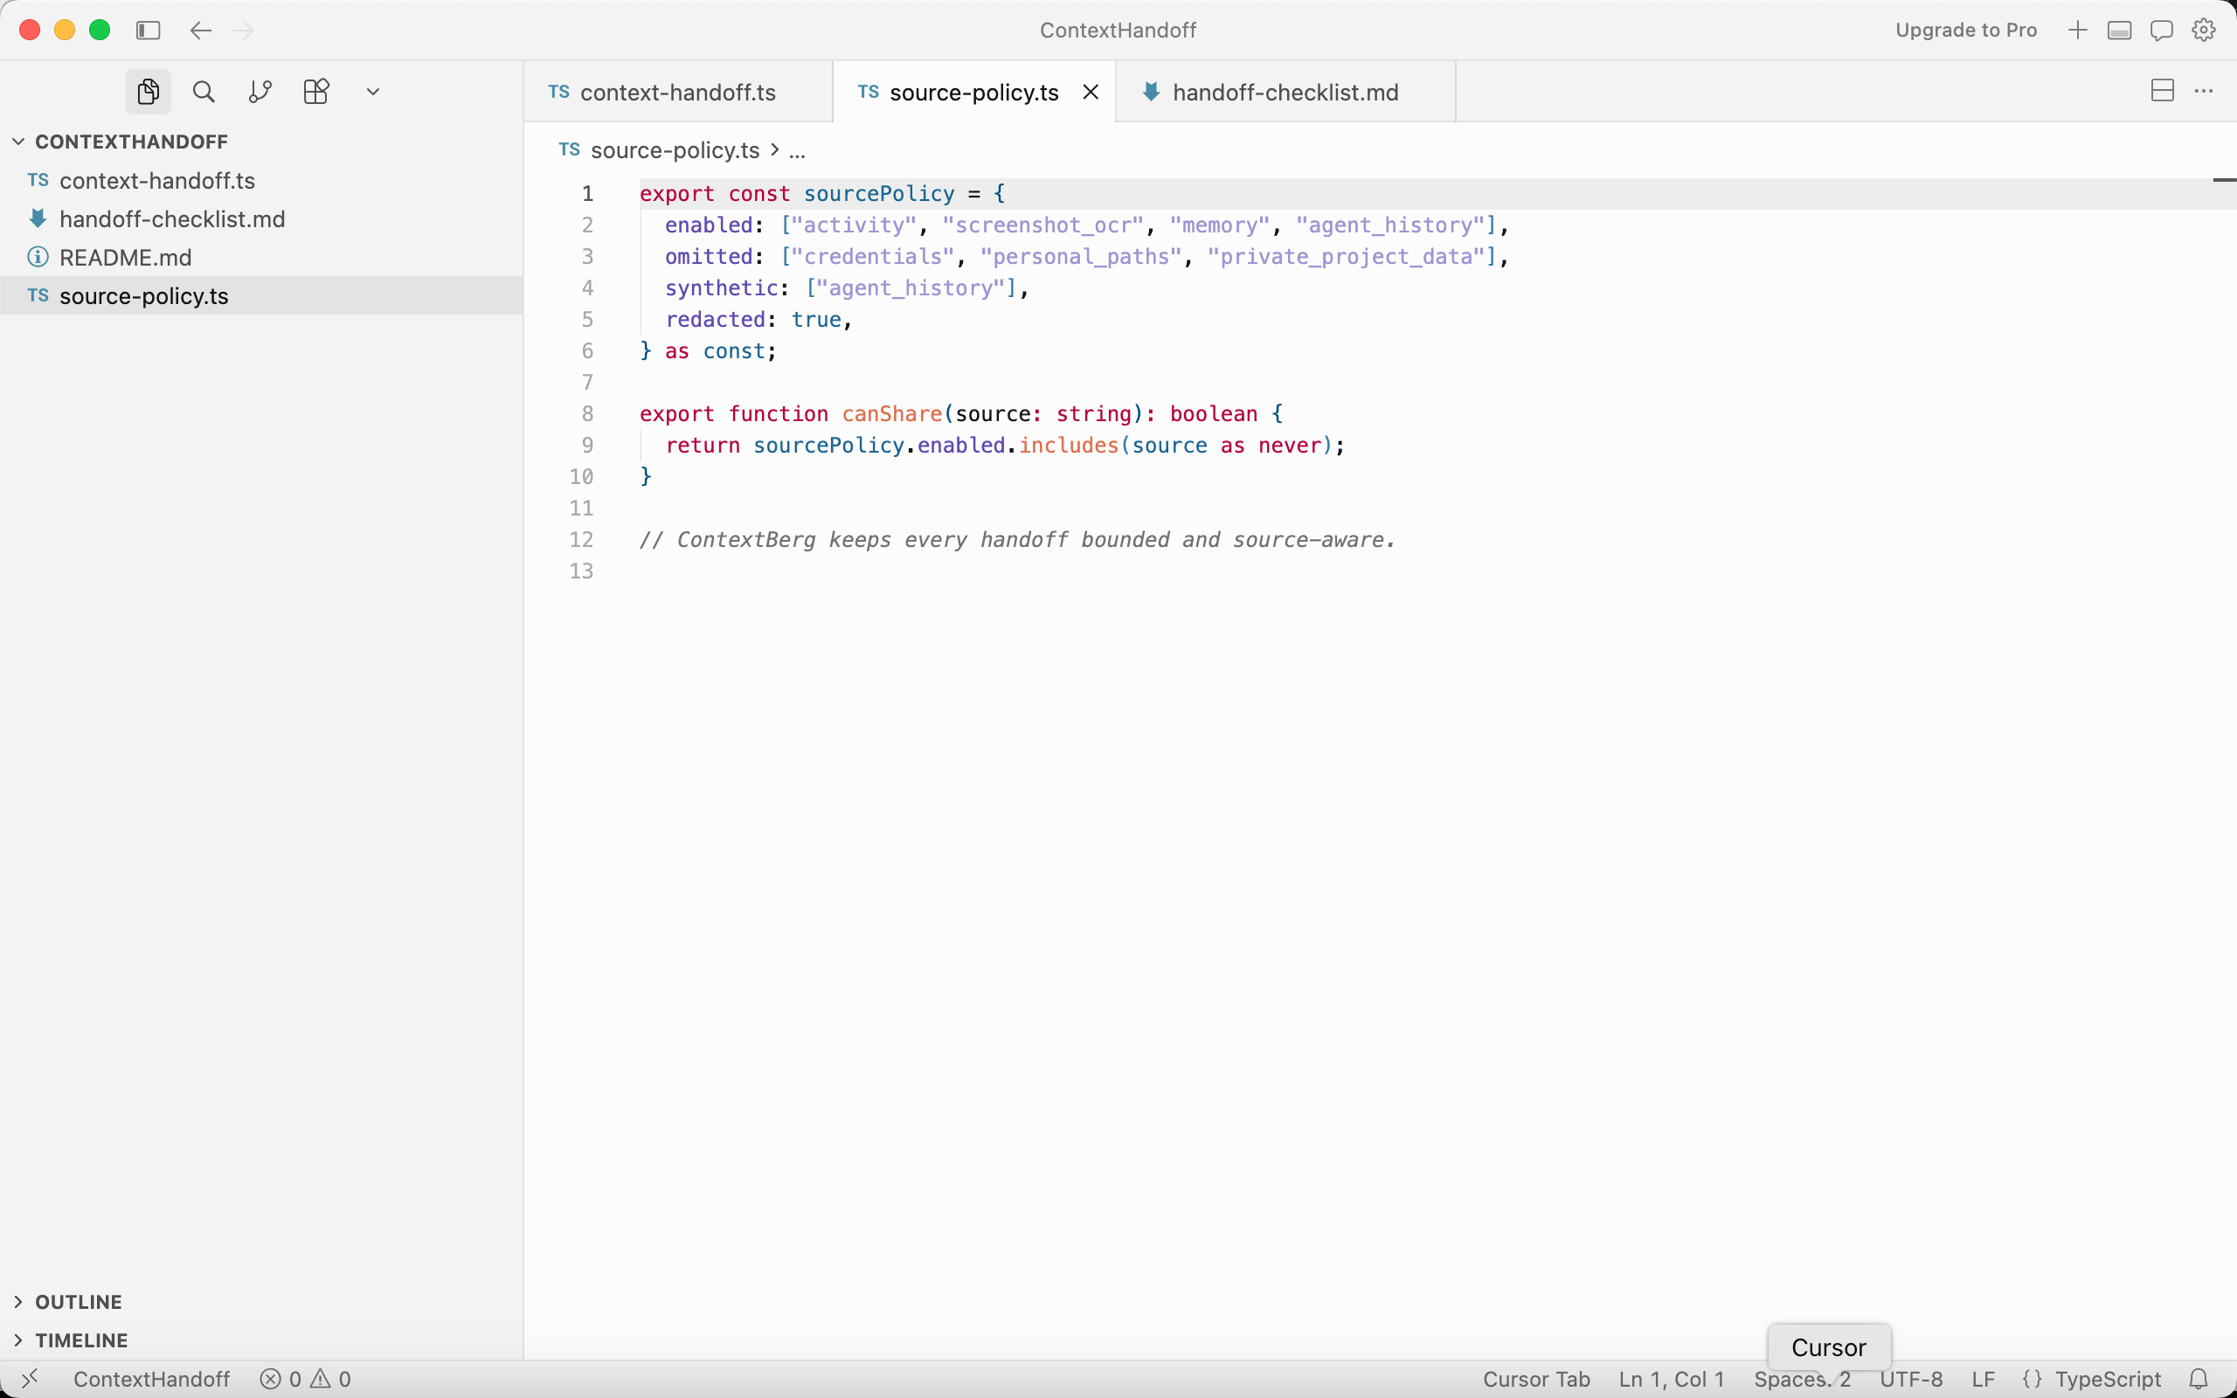Open the Search panel magnifier icon

pos(204,92)
